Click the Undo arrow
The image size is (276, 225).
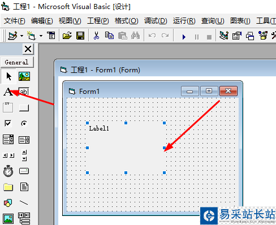[152, 36]
